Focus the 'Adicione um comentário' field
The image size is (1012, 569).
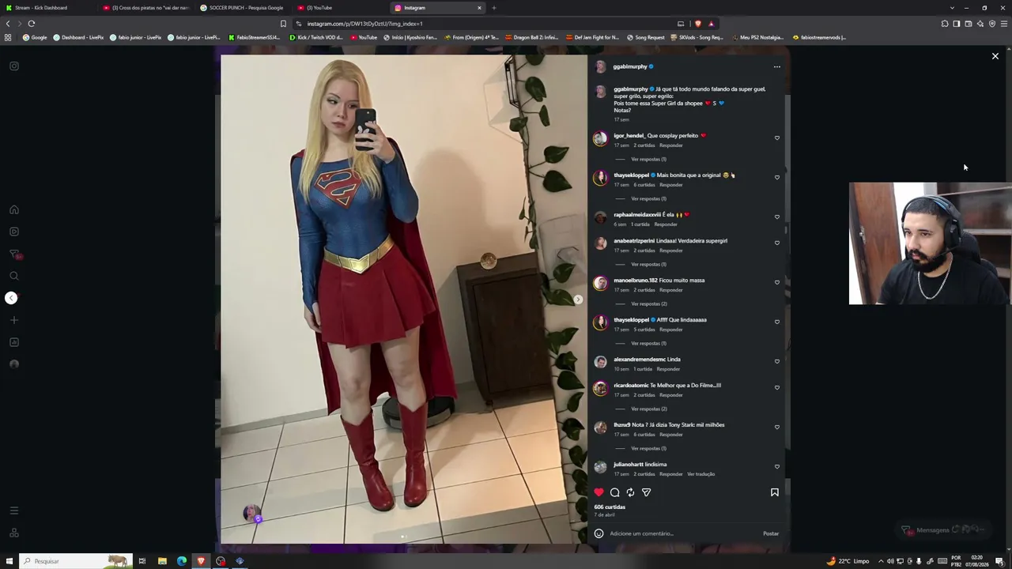pos(684,533)
